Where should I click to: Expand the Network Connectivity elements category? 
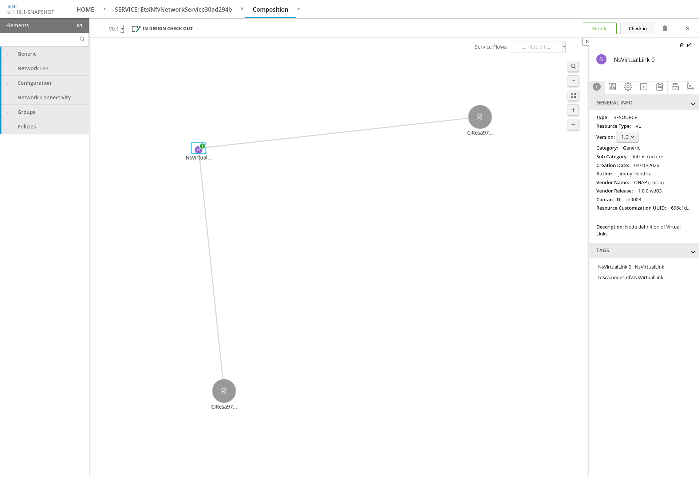pos(44,98)
